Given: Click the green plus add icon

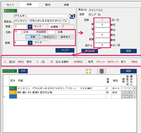Looking at the screenshot, I should pos(88,71).
